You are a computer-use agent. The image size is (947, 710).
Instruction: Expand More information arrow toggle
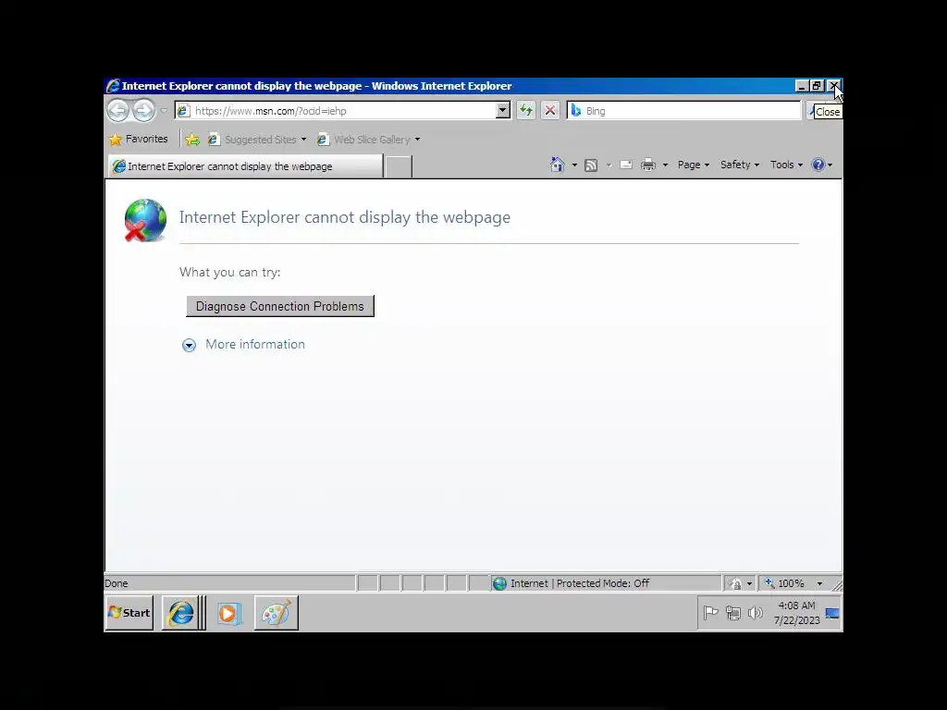[x=189, y=345]
